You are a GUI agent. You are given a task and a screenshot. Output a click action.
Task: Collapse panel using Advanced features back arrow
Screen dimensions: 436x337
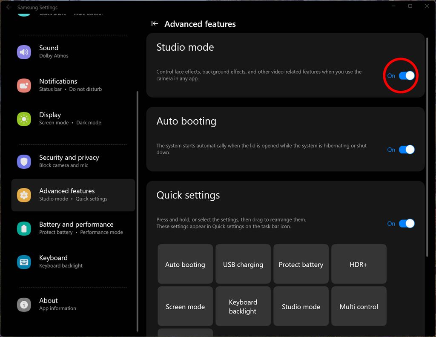coord(155,24)
